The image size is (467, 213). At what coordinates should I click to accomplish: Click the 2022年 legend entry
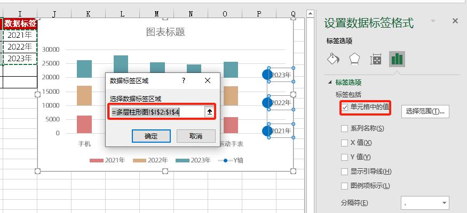(151, 160)
